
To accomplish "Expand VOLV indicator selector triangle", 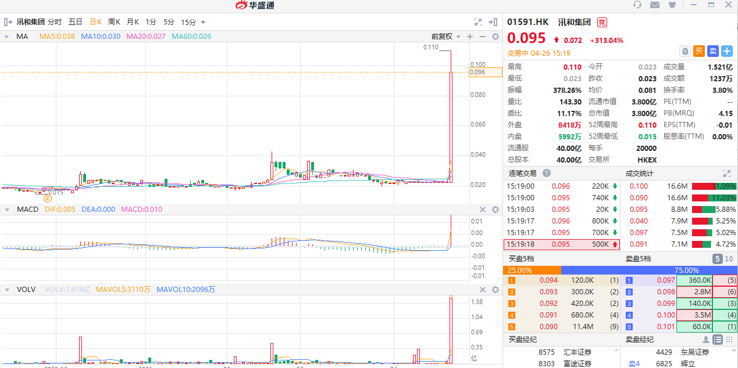I will (6, 290).
